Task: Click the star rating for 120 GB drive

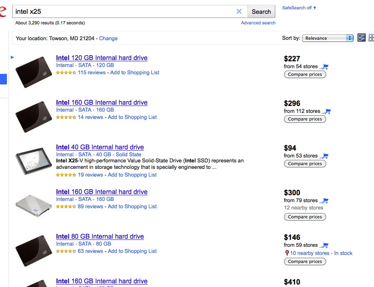Action: point(66,73)
